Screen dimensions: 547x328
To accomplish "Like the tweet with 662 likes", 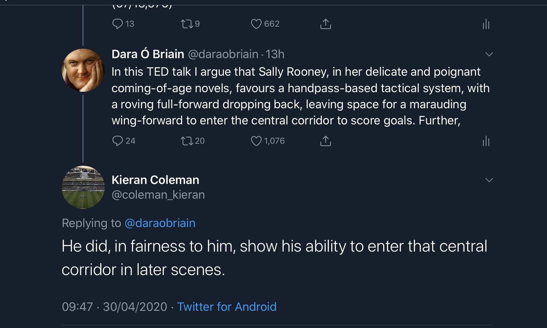I will (256, 24).
